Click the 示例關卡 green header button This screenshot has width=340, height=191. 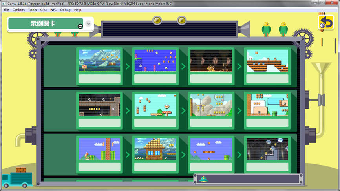[46, 23]
